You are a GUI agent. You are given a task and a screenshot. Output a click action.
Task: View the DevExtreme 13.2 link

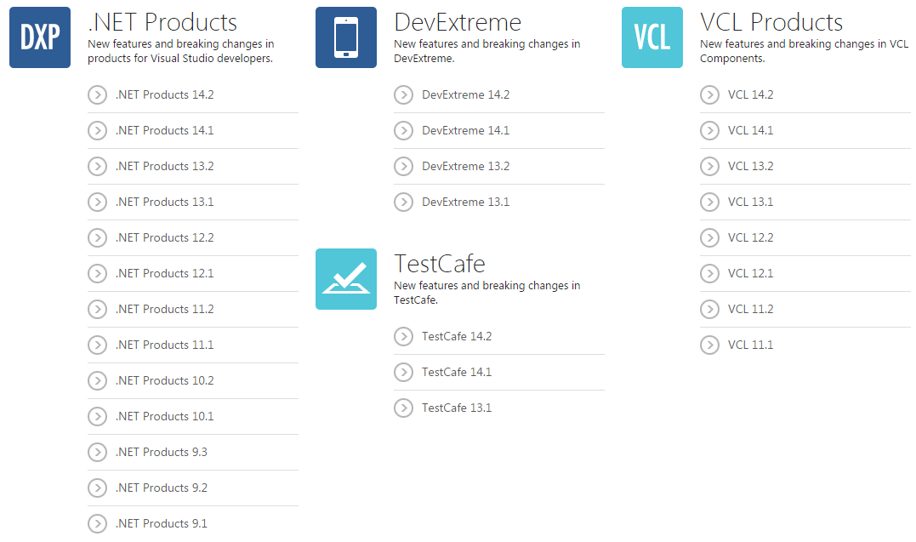tap(465, 166)
